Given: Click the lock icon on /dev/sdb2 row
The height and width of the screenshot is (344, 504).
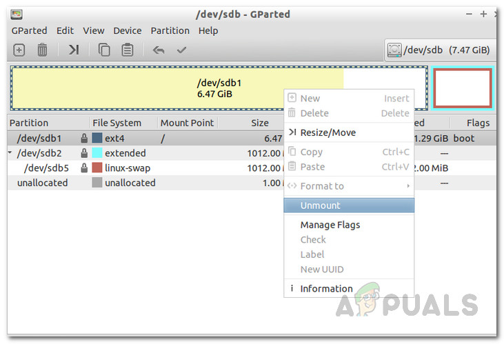Looking at the screenshot, I should point(84,153).
